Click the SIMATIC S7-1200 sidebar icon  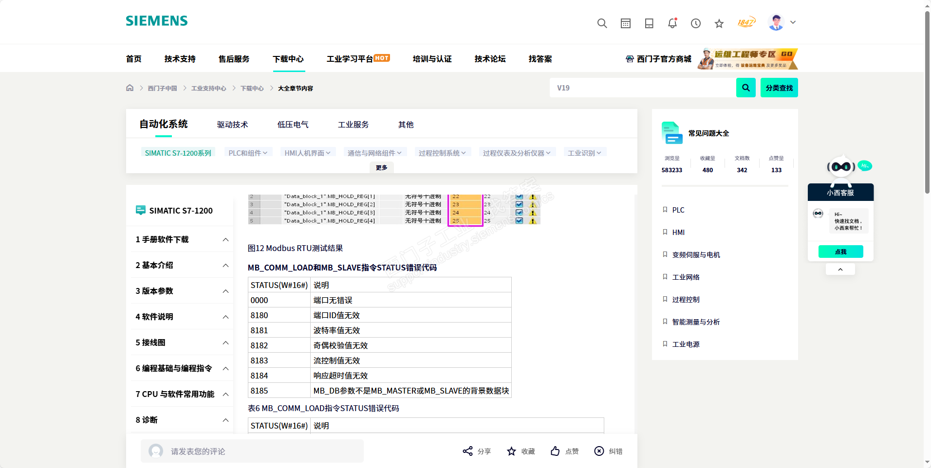(141, 210)
